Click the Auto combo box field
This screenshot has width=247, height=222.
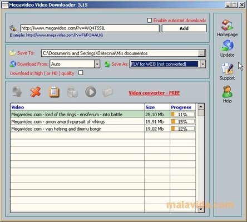[75, 64]
